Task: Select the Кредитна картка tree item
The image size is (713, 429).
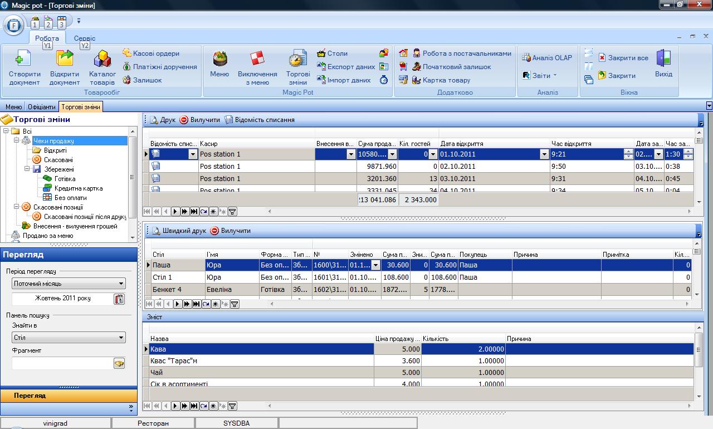Action: tap(78, 188)
